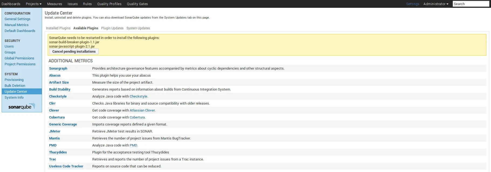Open General Settings in sidebar
This screenshot has width=491, height=172.
pos(17,19)
